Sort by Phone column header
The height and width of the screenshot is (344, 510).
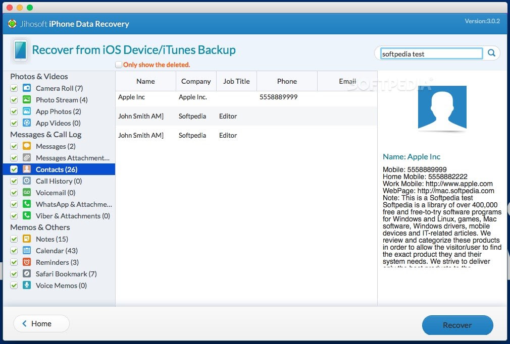(x=287, y=81)
